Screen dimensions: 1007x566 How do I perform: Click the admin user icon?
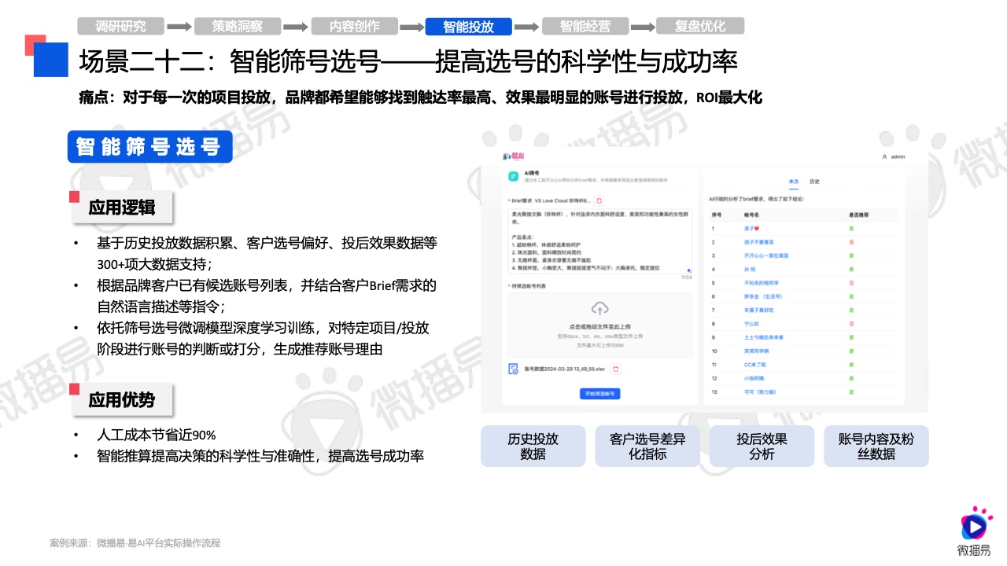[x=884, y=156]
